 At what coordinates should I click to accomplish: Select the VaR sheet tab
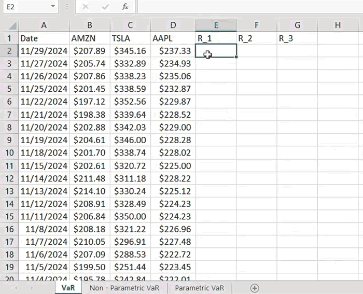(x=68, y=288)
